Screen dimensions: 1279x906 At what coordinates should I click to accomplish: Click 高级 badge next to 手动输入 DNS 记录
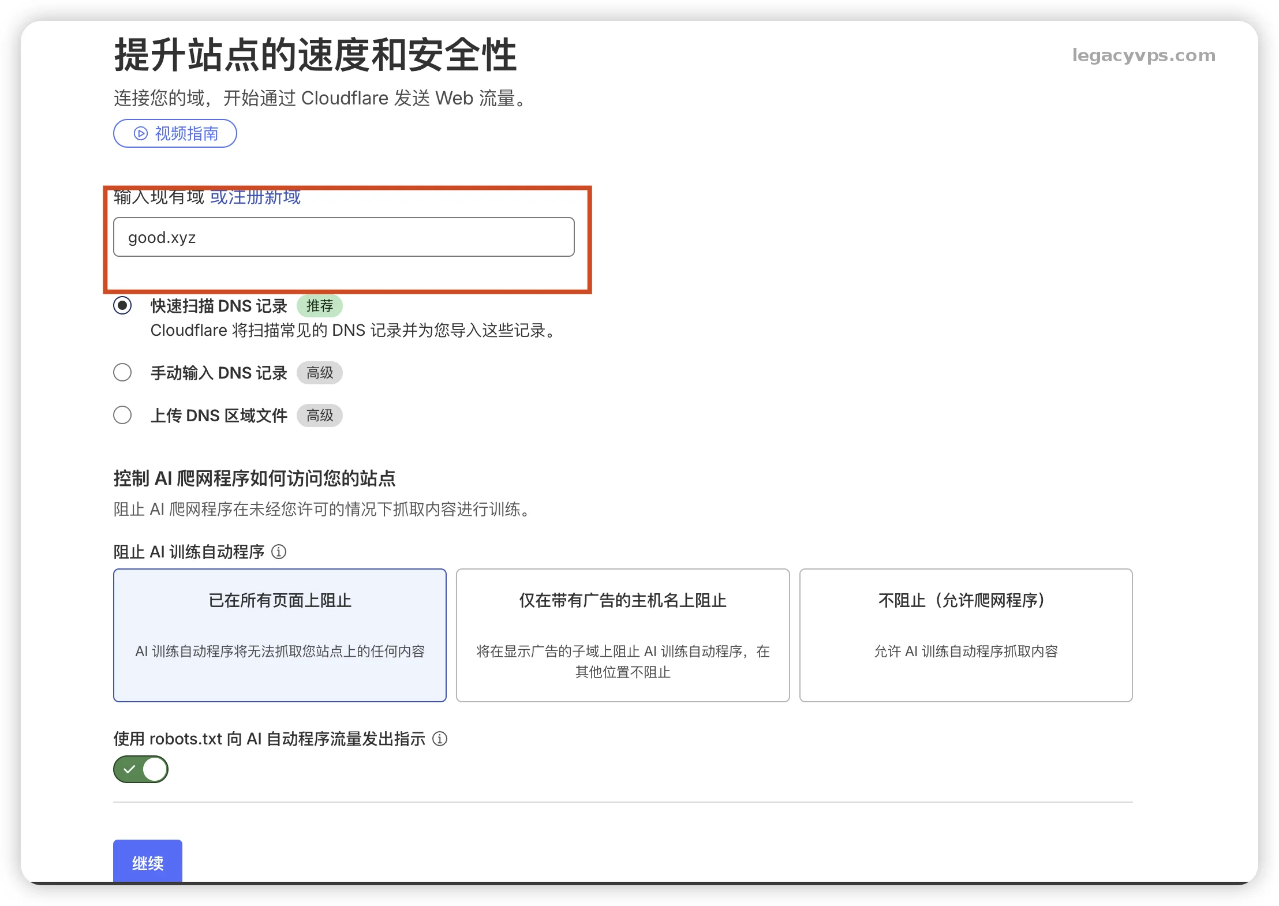click(x=319, y=373)
